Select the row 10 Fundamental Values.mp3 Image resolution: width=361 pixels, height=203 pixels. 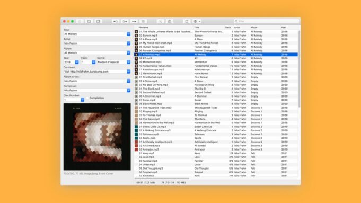[216, 66]
